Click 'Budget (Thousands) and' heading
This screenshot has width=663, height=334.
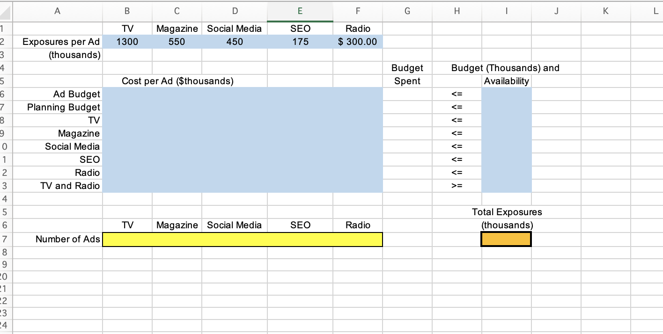[505, 68]
